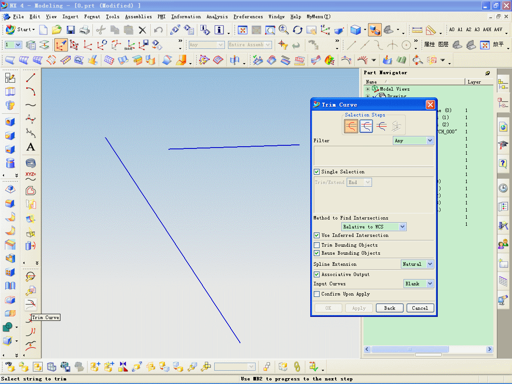Click the Zoom magnifier icon
Screen dimensions: 512x384
click(284, 30)
